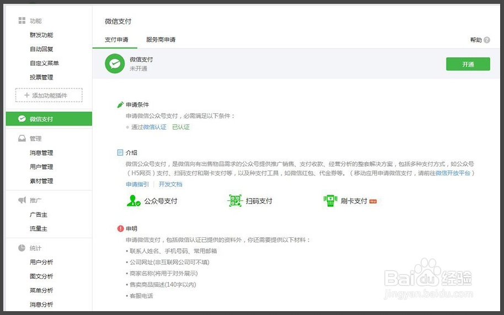504x315 pixels.
Task: Click the 功能 grid icon in sidebar
Action: point(22,20)
